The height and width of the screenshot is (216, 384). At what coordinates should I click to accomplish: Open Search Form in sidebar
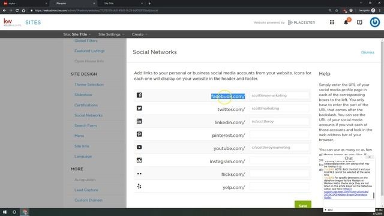pyautogui.click(x=85, y=125)
